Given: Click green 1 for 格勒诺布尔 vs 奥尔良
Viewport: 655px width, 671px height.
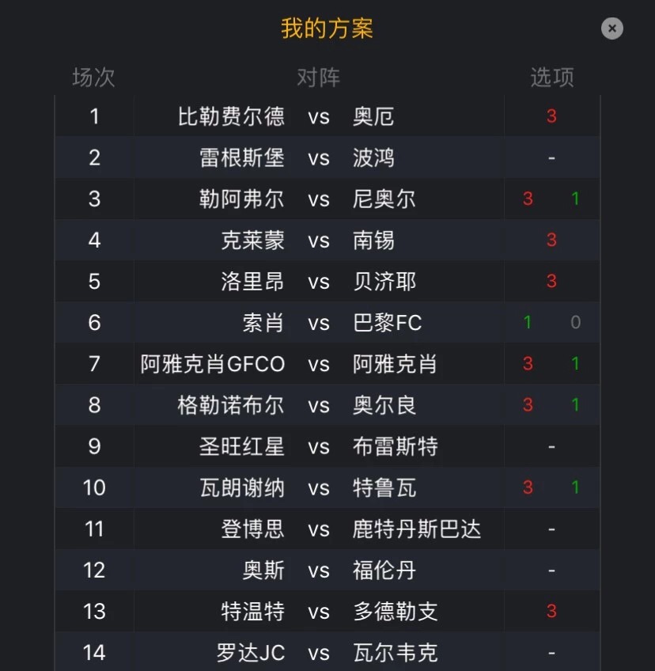Looking at the screenshot, I should (575, 405).
